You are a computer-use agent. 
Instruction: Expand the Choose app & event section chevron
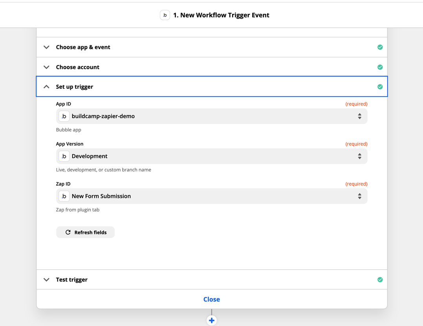point(46,47)
